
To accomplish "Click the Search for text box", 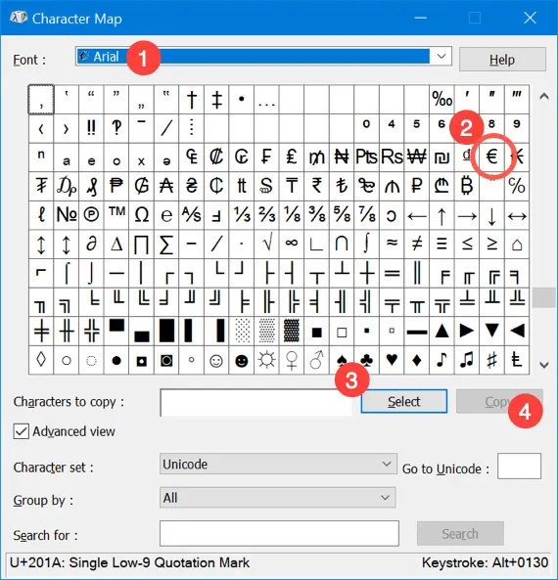I will pyautogui.click(x=279, y=533).
